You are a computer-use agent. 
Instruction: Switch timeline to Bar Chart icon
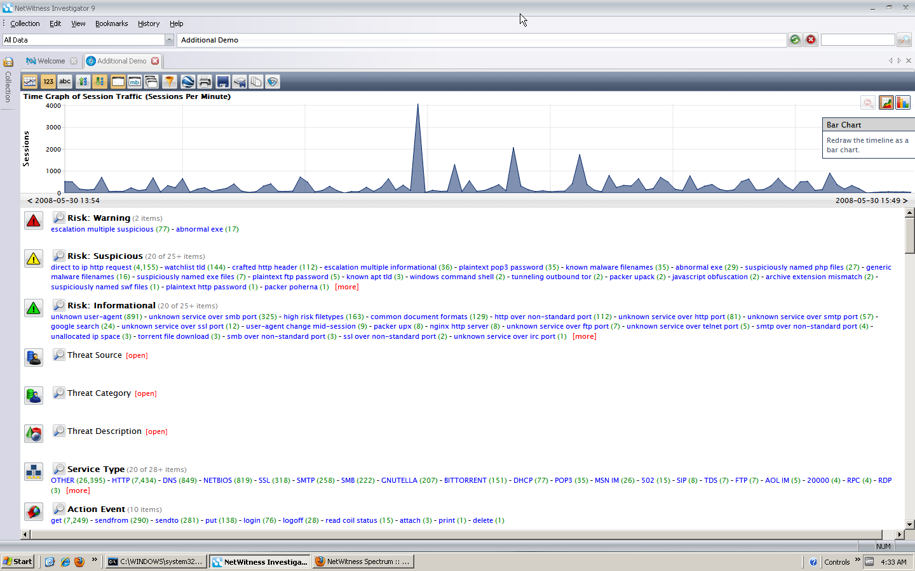pos(902,102)
